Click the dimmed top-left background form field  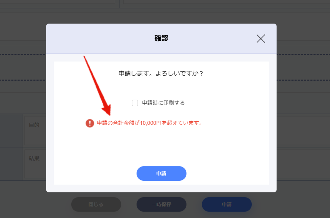pos(57,2)
